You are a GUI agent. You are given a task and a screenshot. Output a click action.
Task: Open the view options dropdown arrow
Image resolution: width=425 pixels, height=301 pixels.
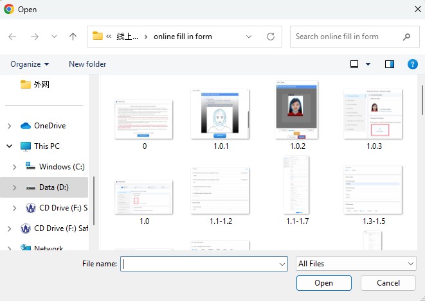pos(368,64)
